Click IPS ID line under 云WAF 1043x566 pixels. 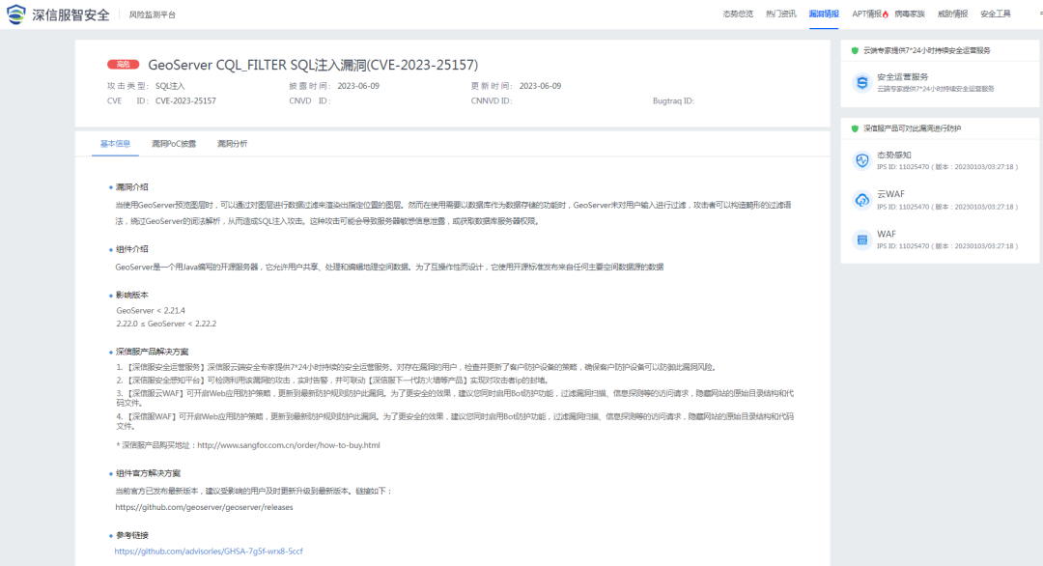[947, 207]
